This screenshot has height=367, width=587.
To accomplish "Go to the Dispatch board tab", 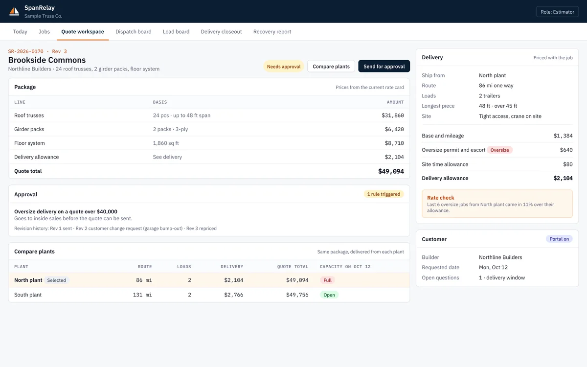I will coord(134,32).
